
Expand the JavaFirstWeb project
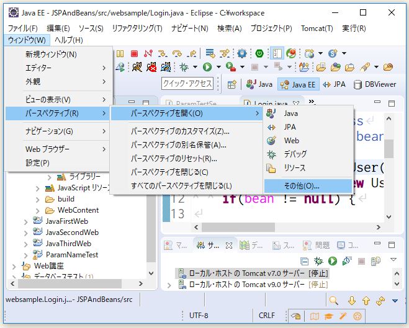26,222
